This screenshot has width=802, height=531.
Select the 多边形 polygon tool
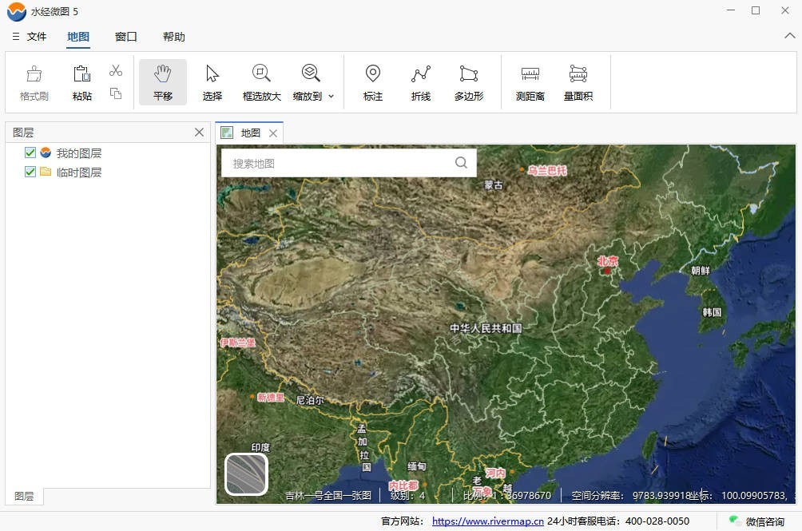469,82
